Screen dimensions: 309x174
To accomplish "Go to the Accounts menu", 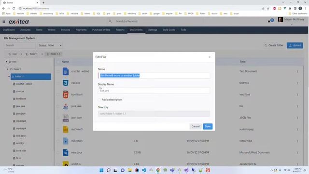I will pyautogui.click(x=26, y=30).
